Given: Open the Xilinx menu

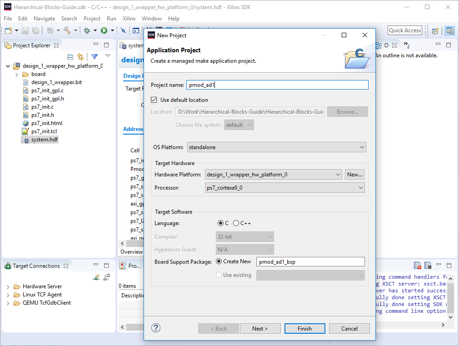Looking at the screenshot, I should 129,19.
